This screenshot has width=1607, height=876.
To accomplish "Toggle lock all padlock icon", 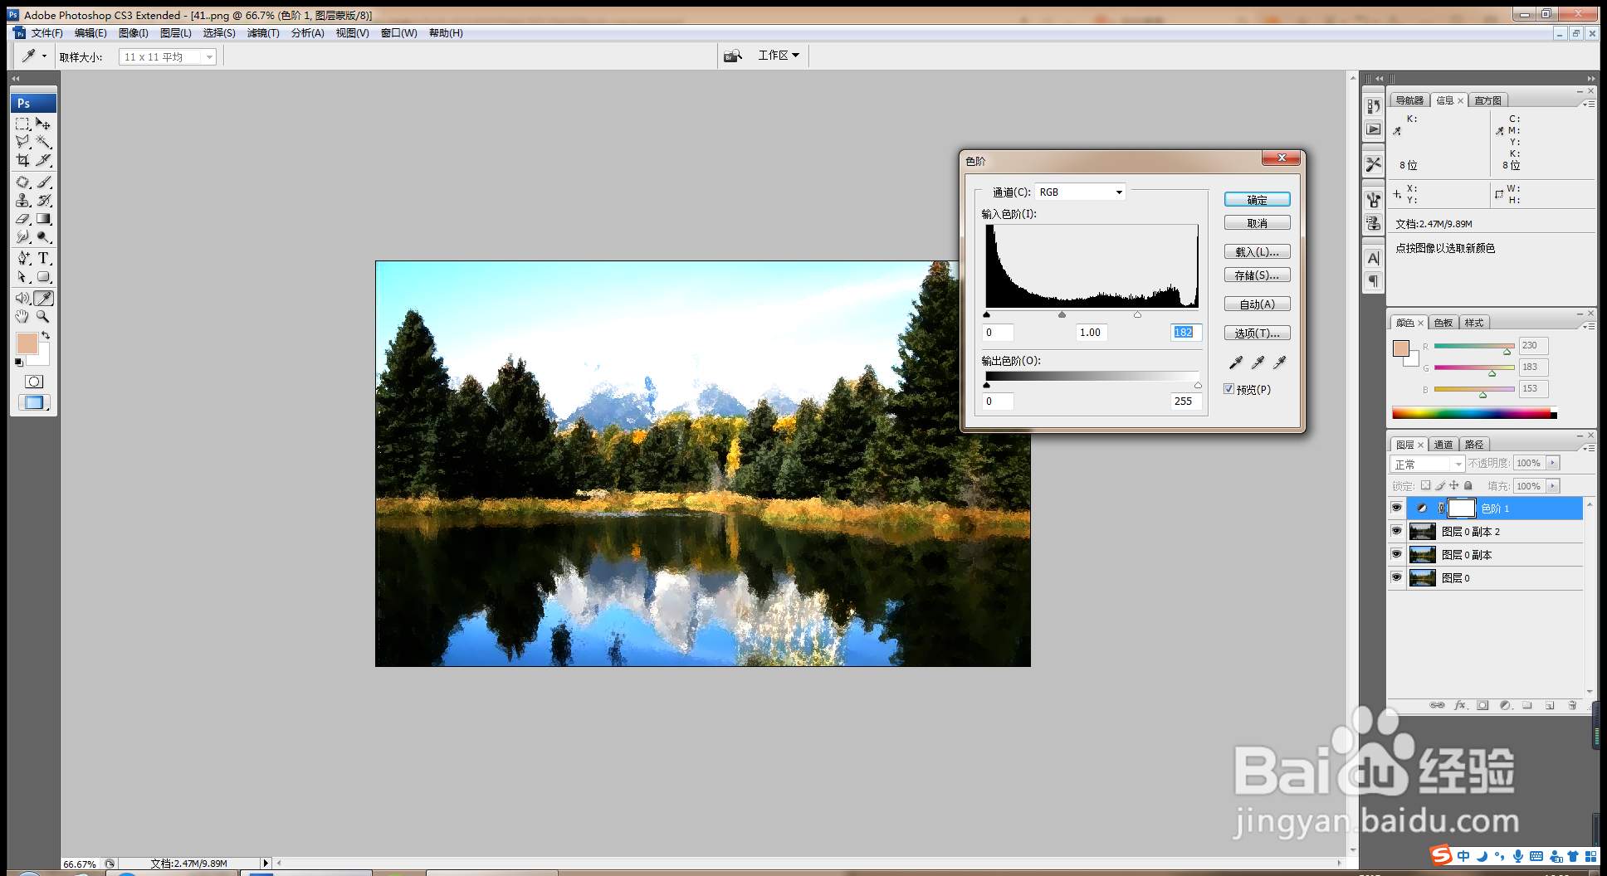I will coord(1468,485).
